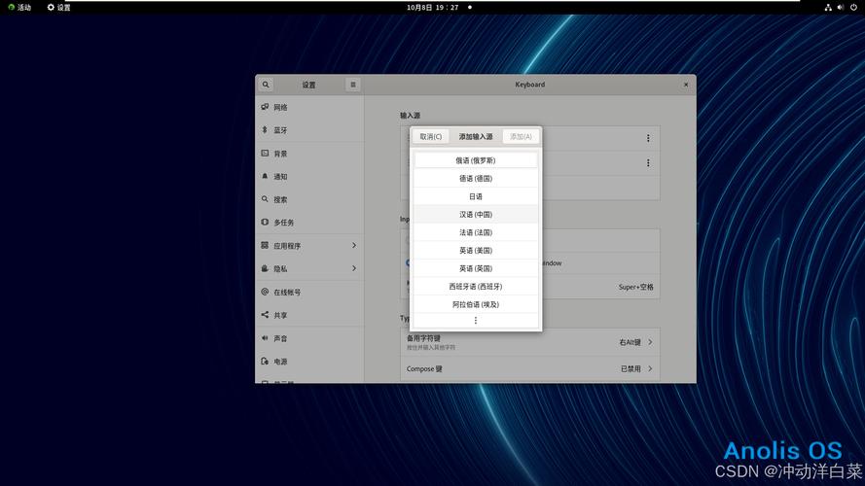Open options menu for first input source

[648, 138]
